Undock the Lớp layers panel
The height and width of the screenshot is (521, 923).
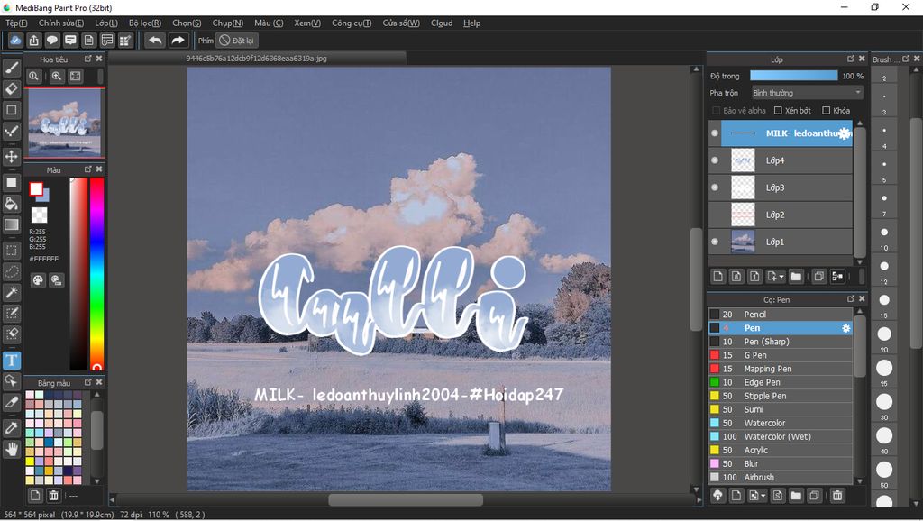[x=851, y=59]
